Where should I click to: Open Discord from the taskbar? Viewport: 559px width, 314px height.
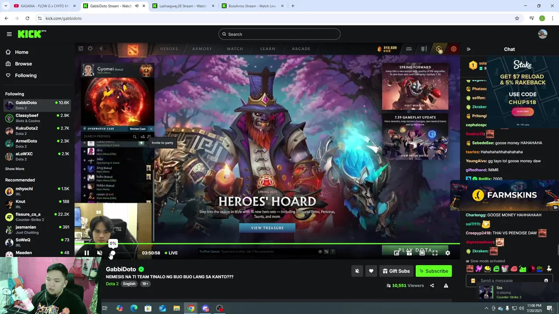click(x=205, y=308)
